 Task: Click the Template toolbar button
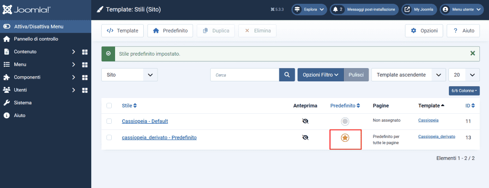[122, 31]
